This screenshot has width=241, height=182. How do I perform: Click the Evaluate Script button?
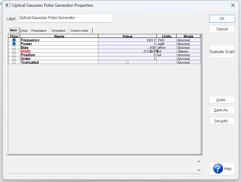point(222,52)
